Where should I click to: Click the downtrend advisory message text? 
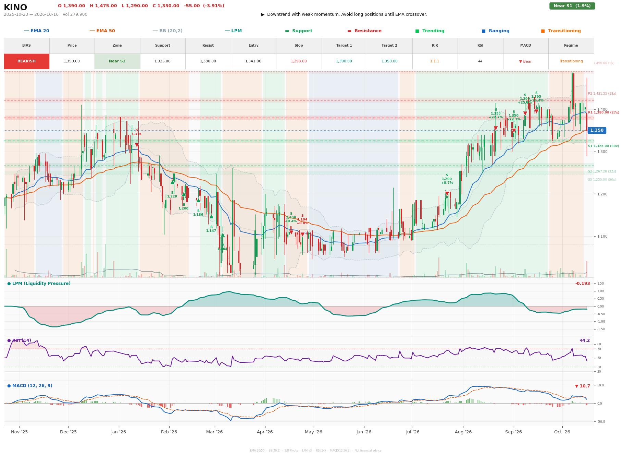tap(344, 14)
